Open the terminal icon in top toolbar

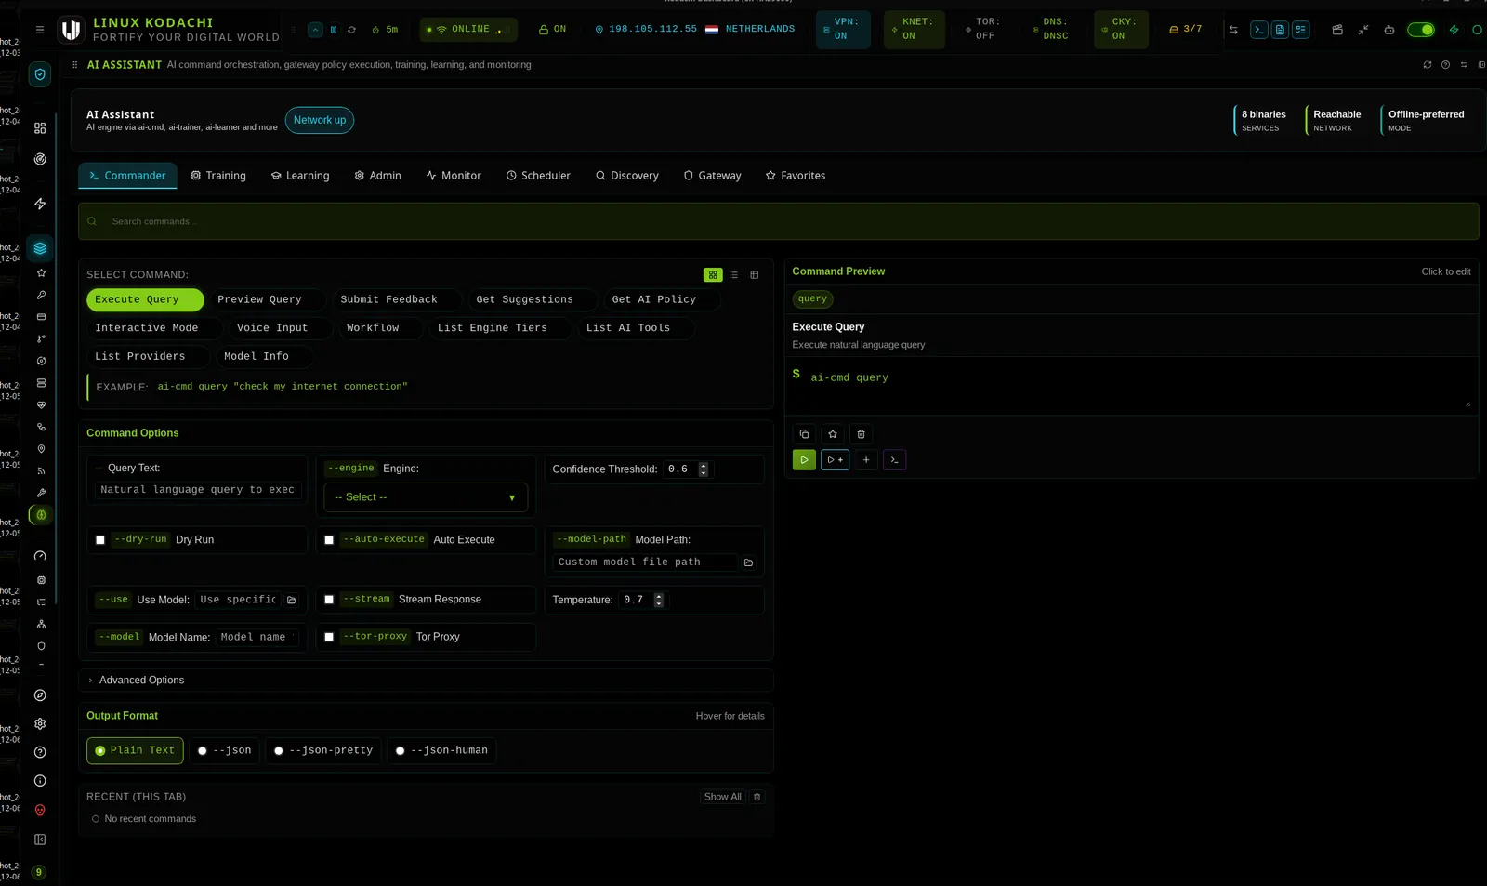tap(1258, 30)
